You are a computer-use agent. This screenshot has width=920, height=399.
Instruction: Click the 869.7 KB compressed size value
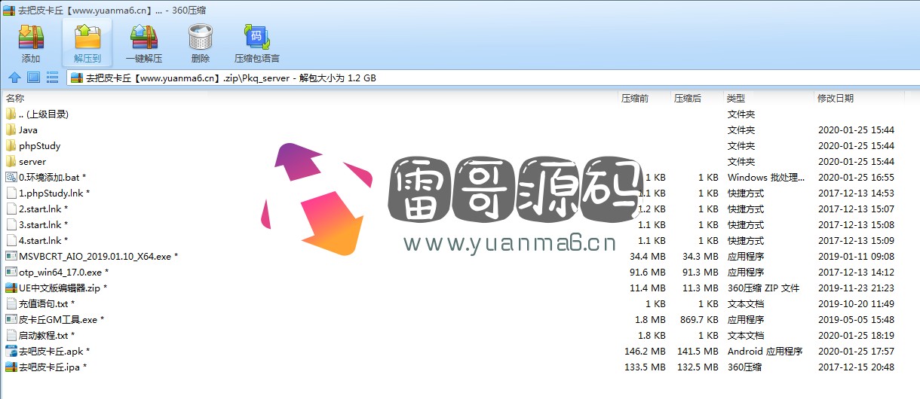(698, 320)
